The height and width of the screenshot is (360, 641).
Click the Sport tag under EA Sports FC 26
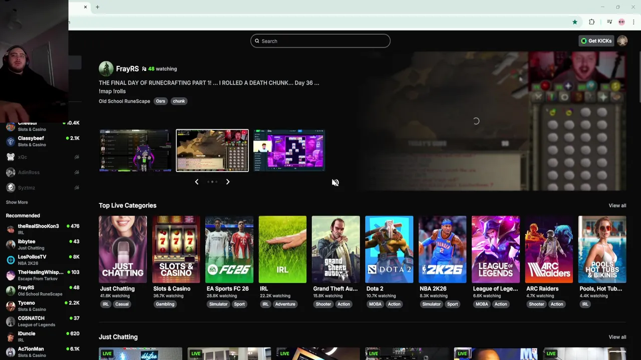pos(239,304)
